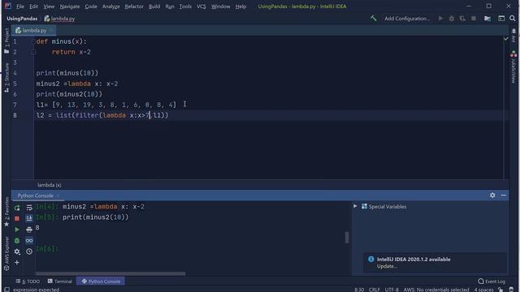The image size is (520, 292).
Task: Toggle read-only lock icon in status bar
Action: [x=500, y=290]
